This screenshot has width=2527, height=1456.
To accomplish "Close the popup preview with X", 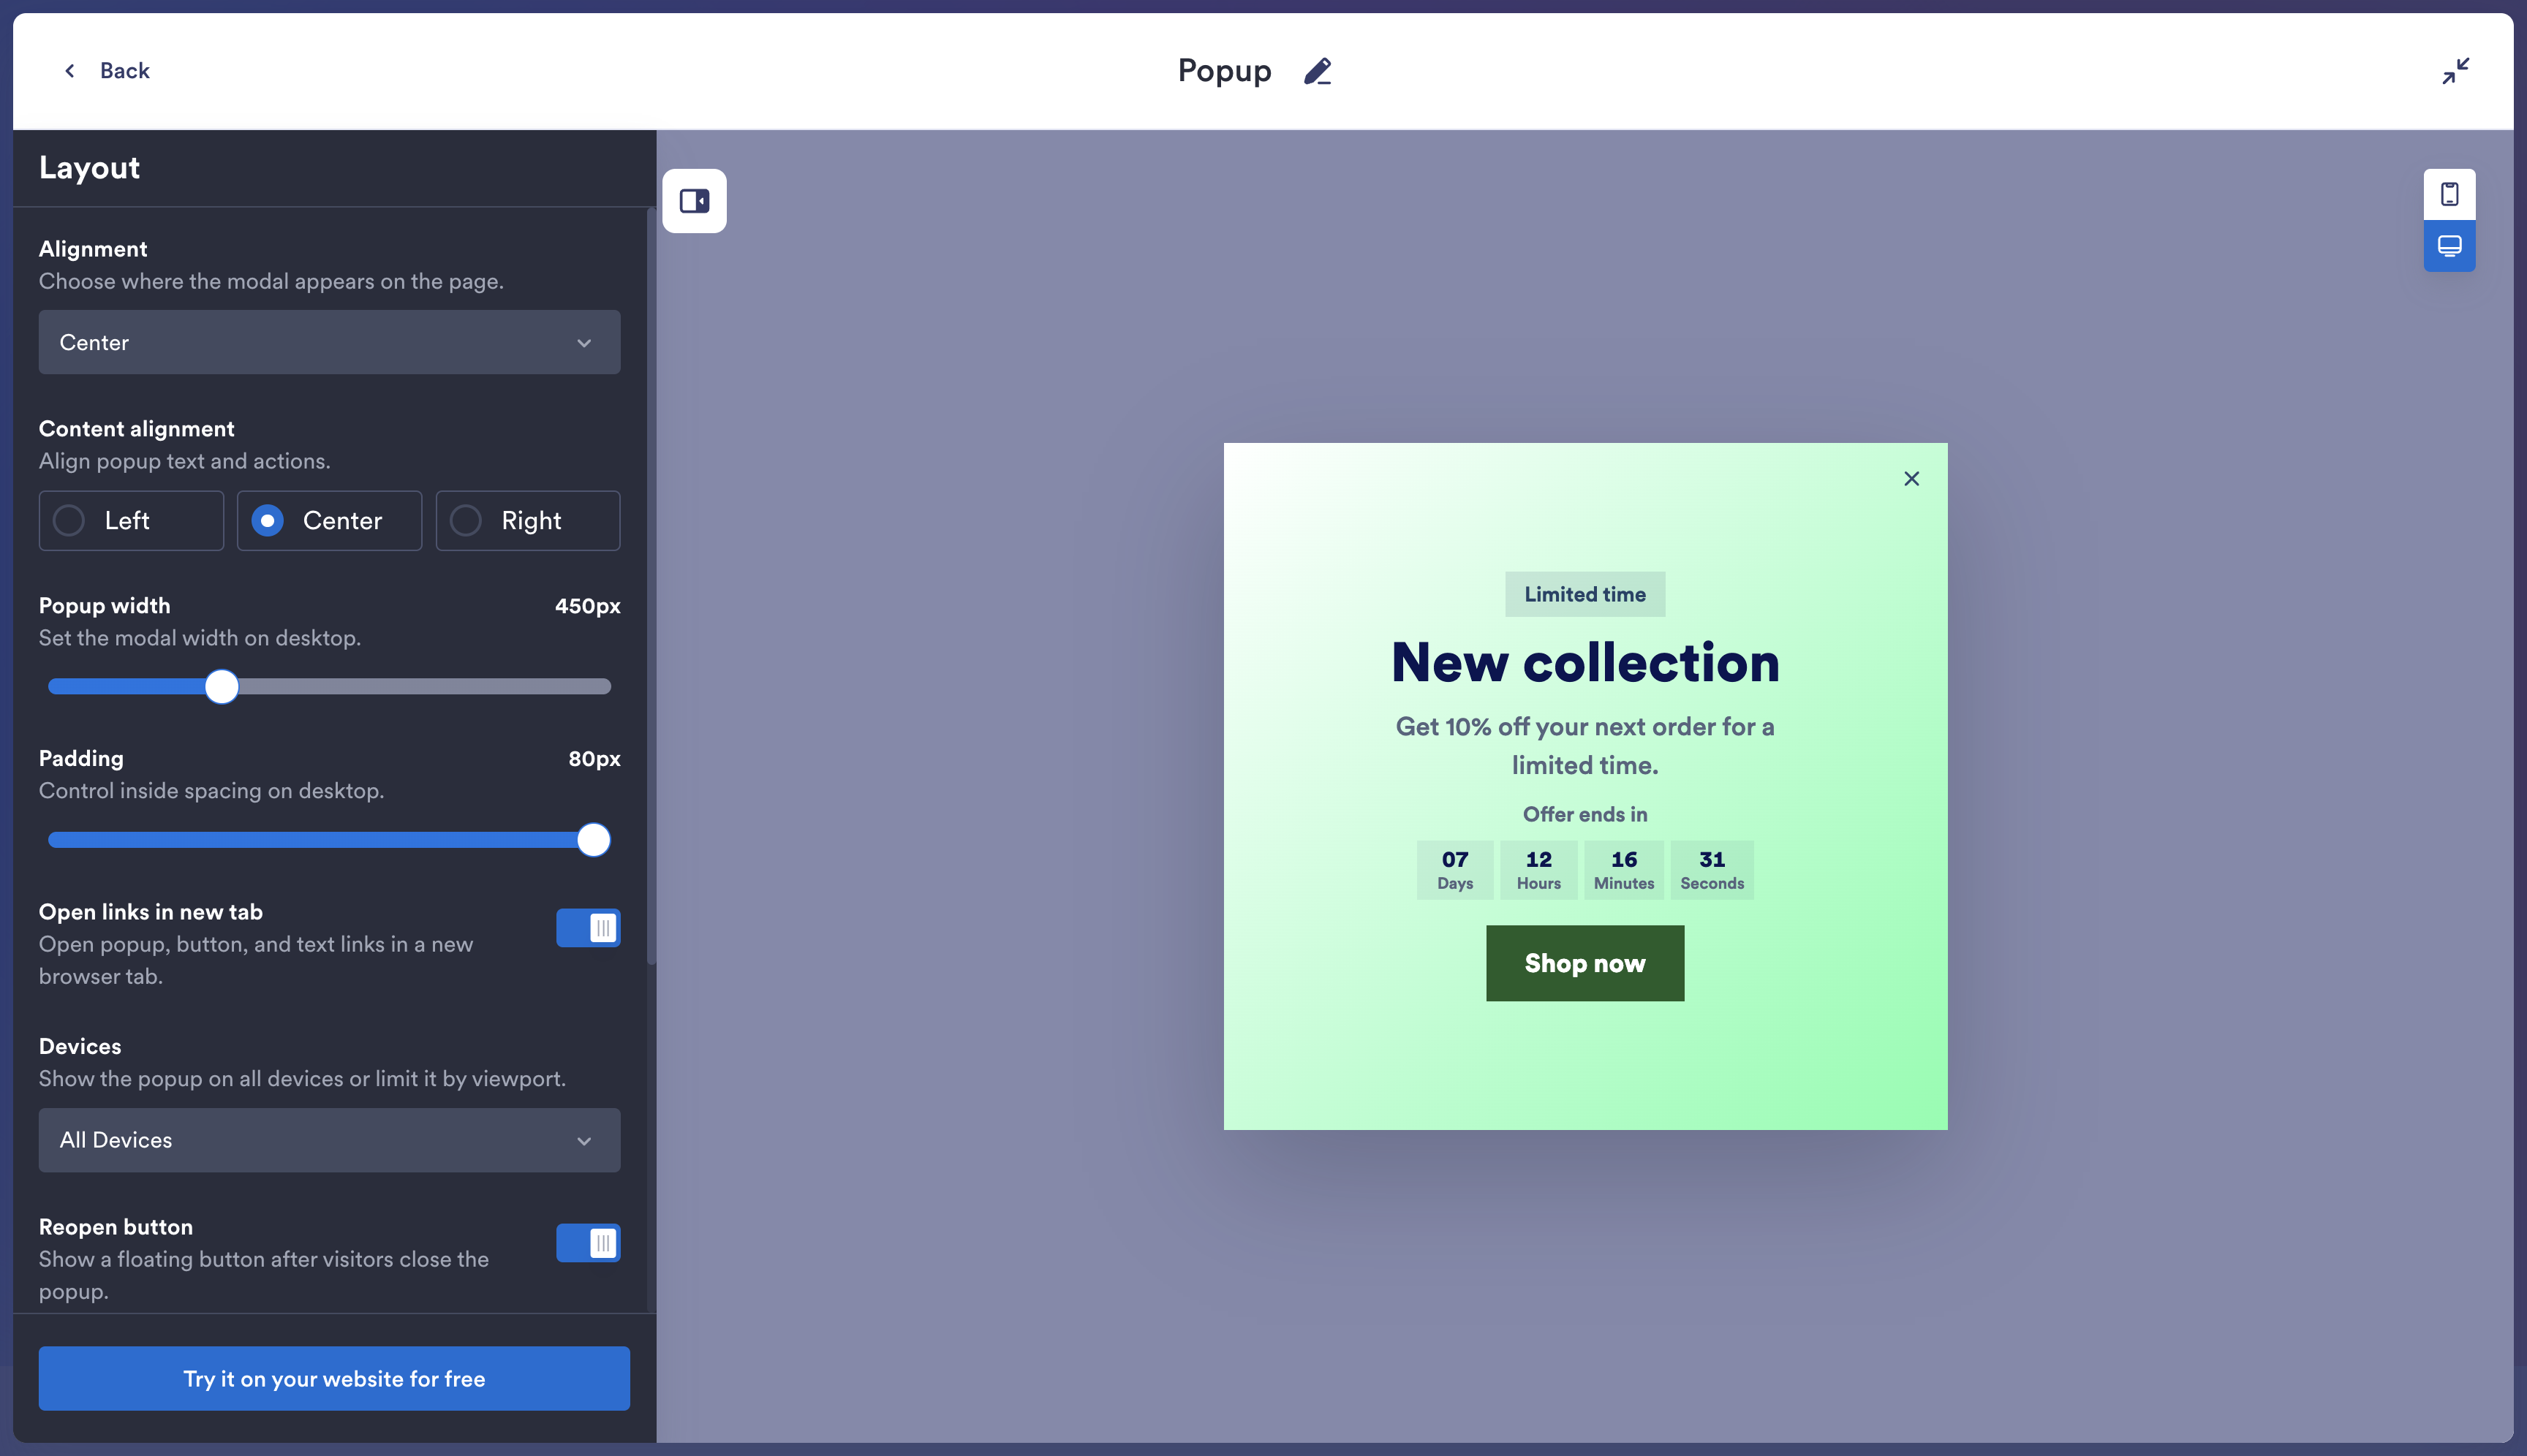I will coord(1911,479).
